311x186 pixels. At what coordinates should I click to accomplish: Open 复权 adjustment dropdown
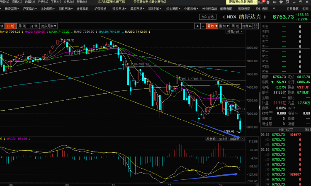point(212,26)
